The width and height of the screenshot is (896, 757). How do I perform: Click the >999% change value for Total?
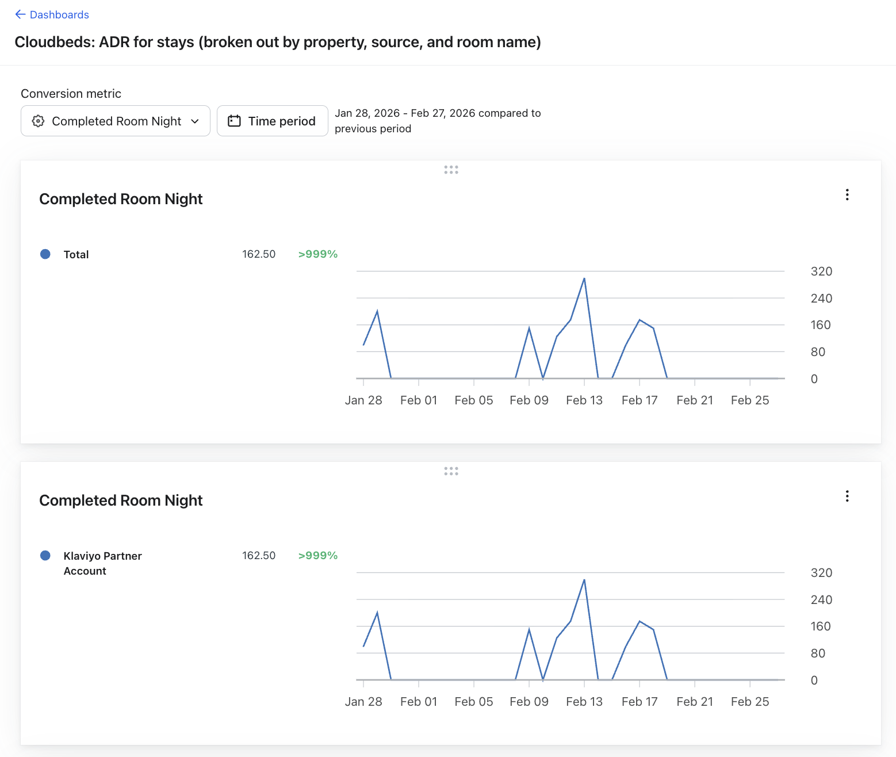[x=317, y=254]
